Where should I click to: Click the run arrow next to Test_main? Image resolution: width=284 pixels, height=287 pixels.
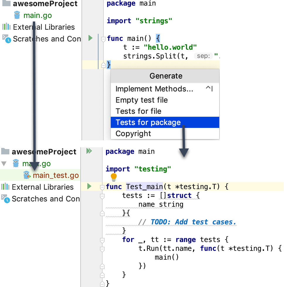pos(89,186)
